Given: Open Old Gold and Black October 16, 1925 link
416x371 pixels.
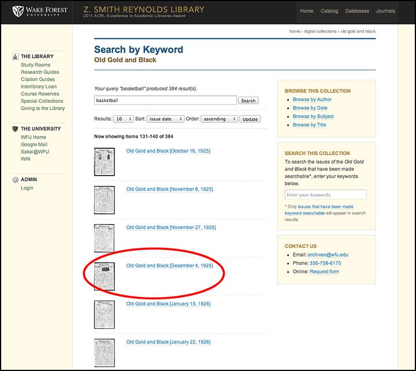Looking at the screenshot, I should [x=168, y=151].
